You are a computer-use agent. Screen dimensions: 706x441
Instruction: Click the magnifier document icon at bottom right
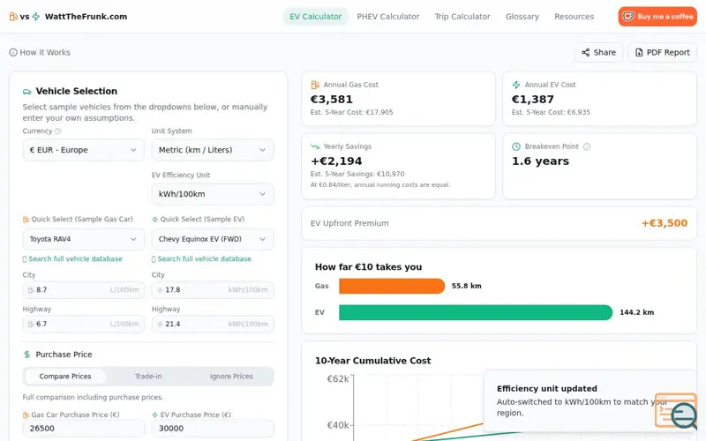tap(676, 411)
